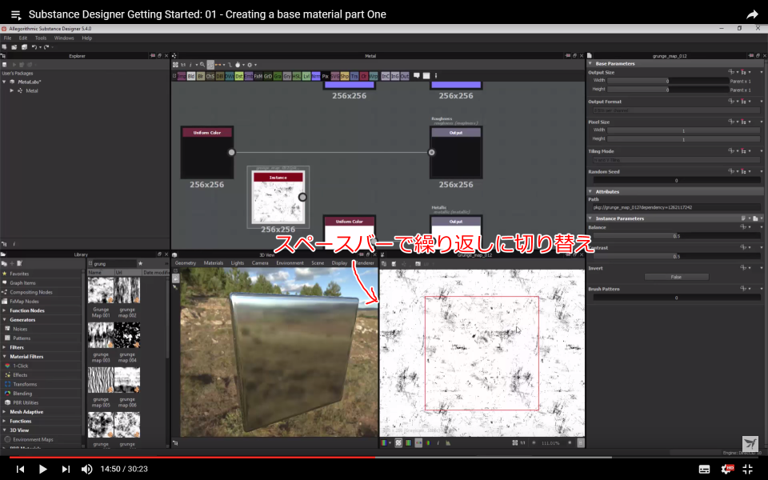Expand the Mesh Adaptive category
This screenshot has width=768, height=480.
click(5, 412)
